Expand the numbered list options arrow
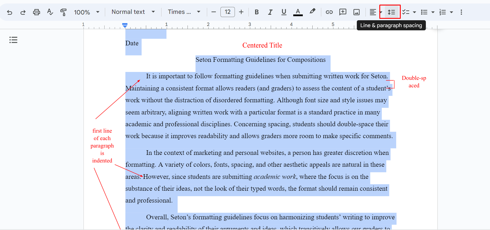Screen dimensions: 490x230 [451, 12]
